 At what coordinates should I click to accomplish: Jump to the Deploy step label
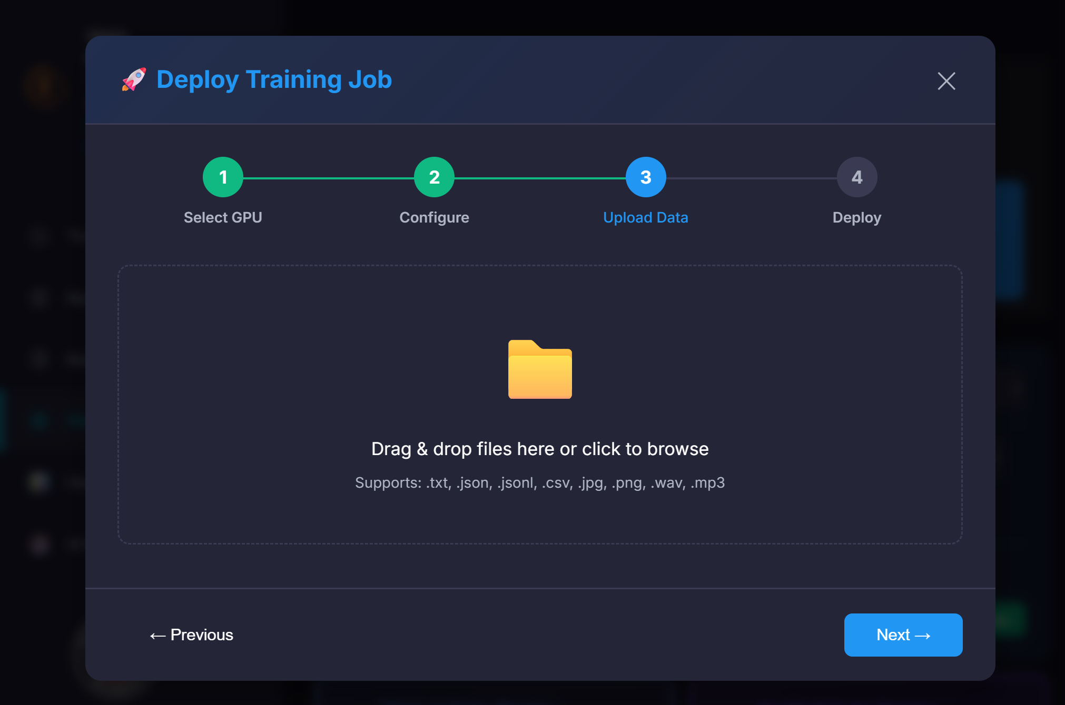click(x=856, y=217)
